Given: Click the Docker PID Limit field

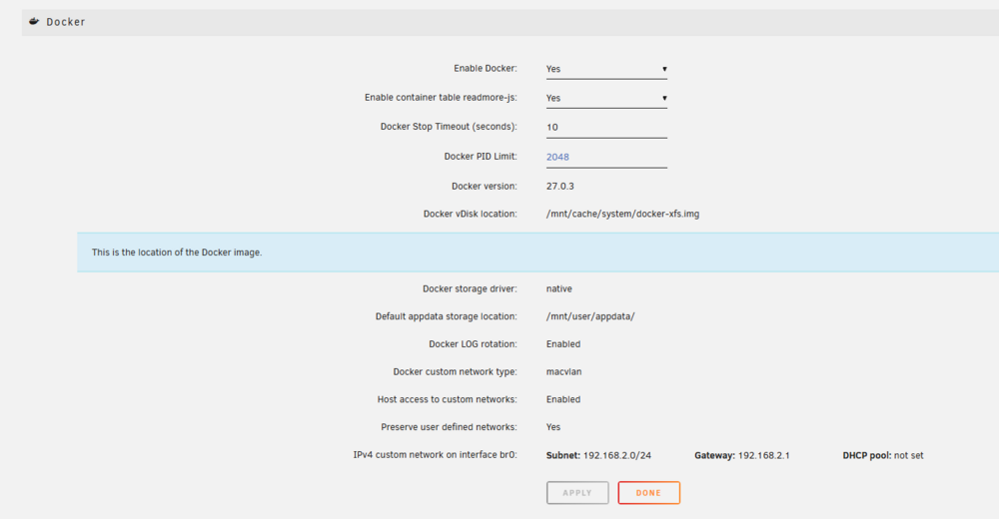Looking at the screenshot, I should tap(606, 157).
